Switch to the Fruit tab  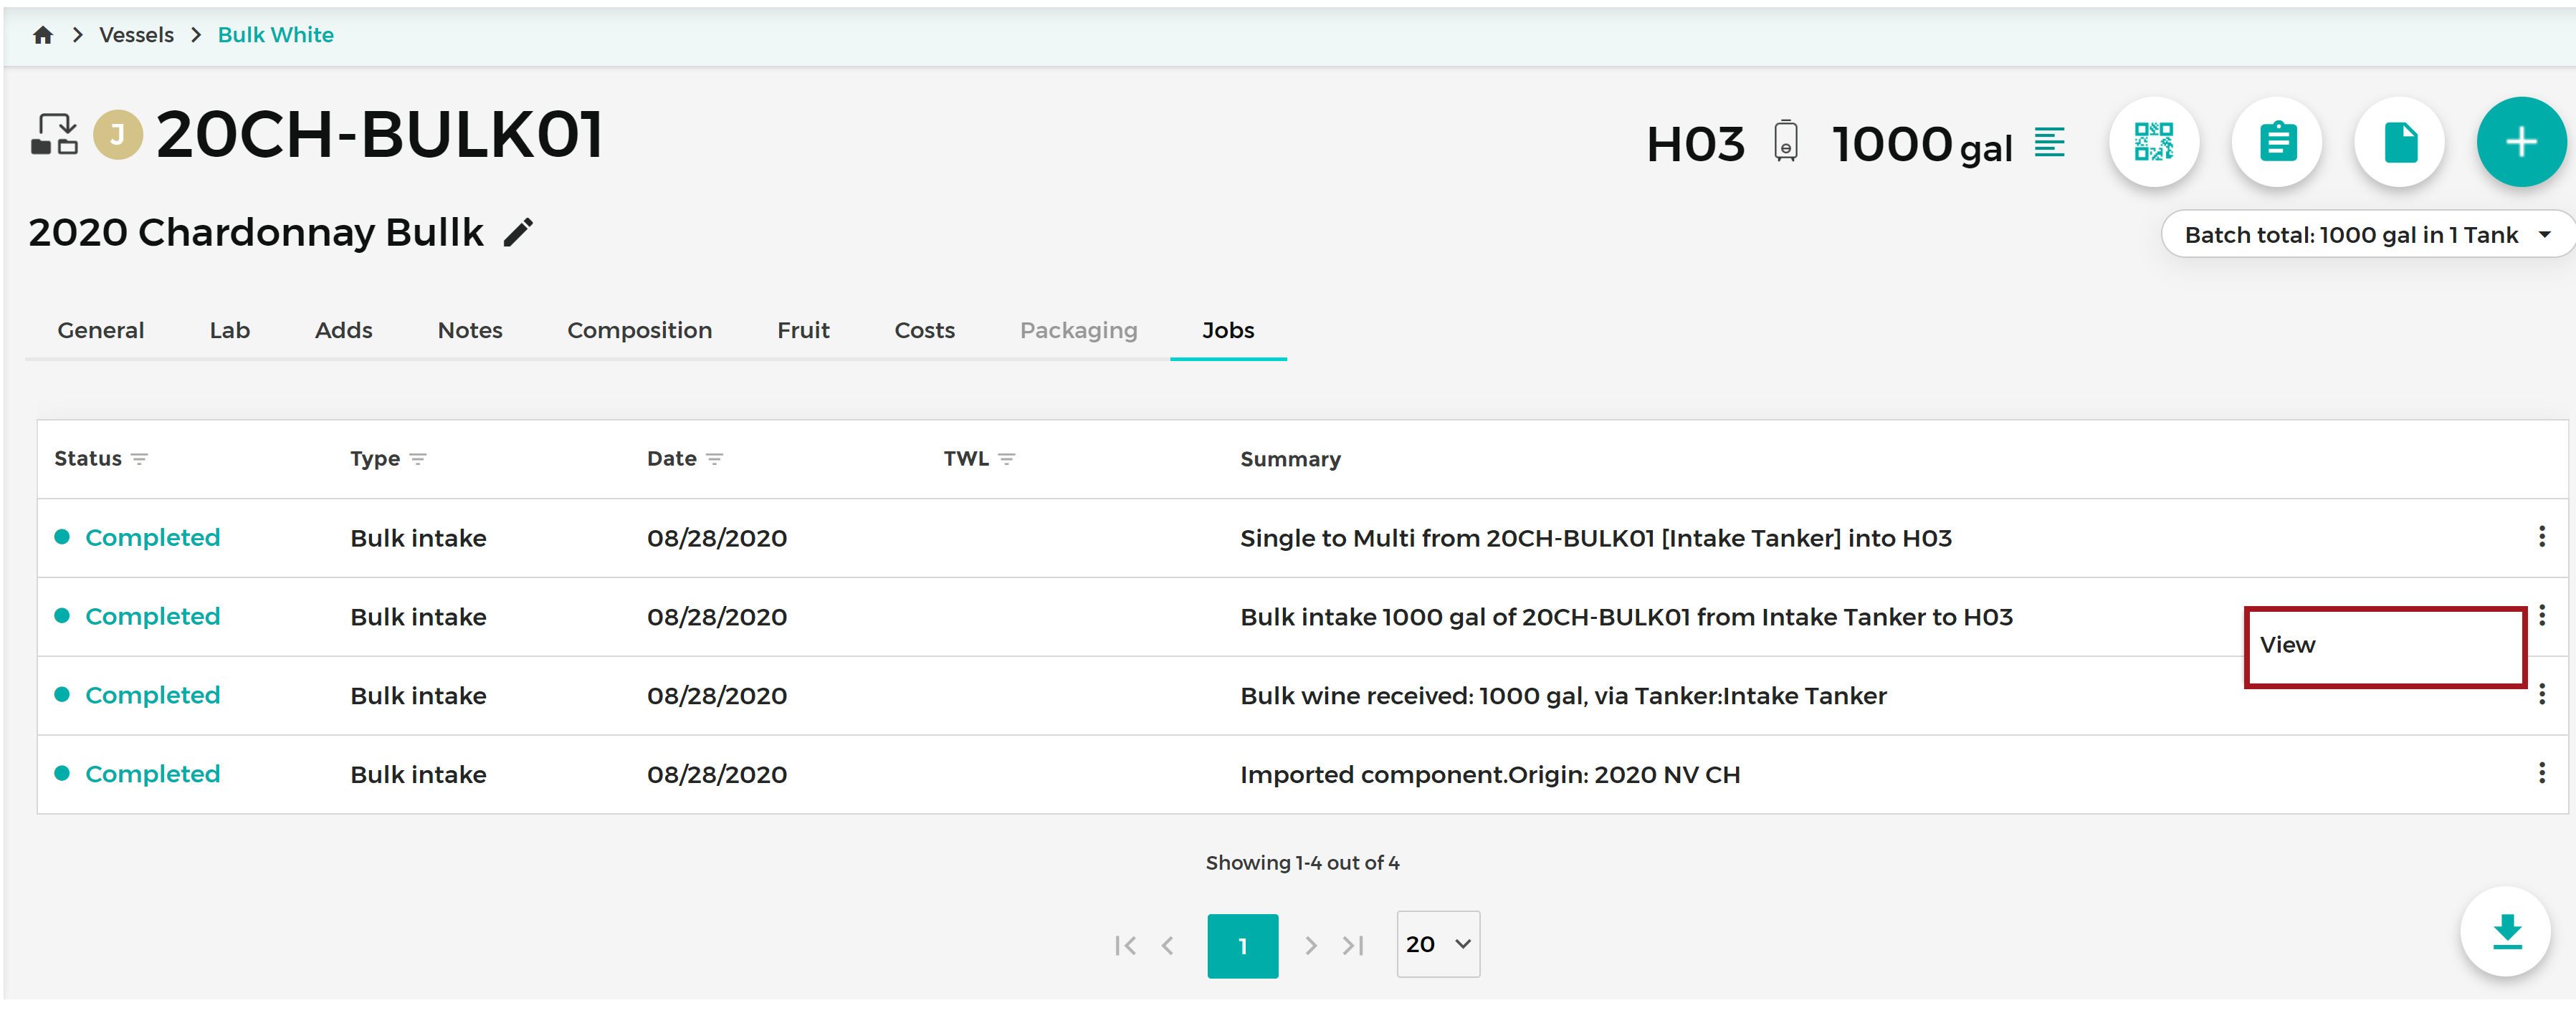pyautogui.click(x=803, y=330)
